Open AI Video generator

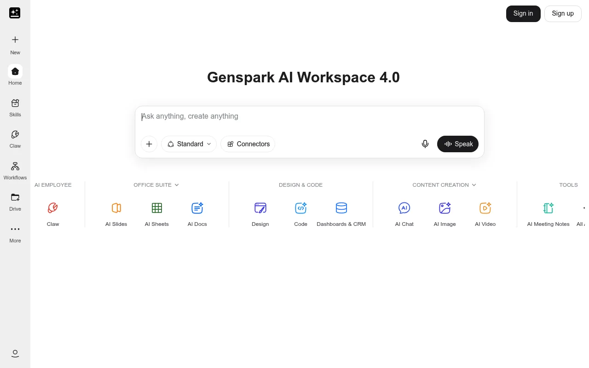click(x=485, y=214)
